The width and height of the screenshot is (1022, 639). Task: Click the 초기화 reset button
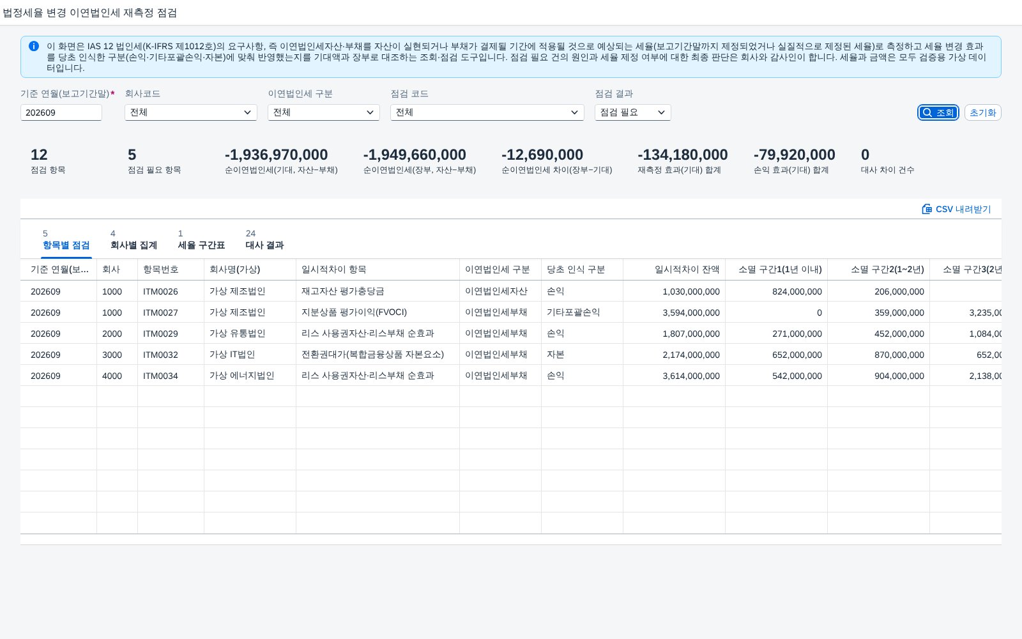click(982, 112)
